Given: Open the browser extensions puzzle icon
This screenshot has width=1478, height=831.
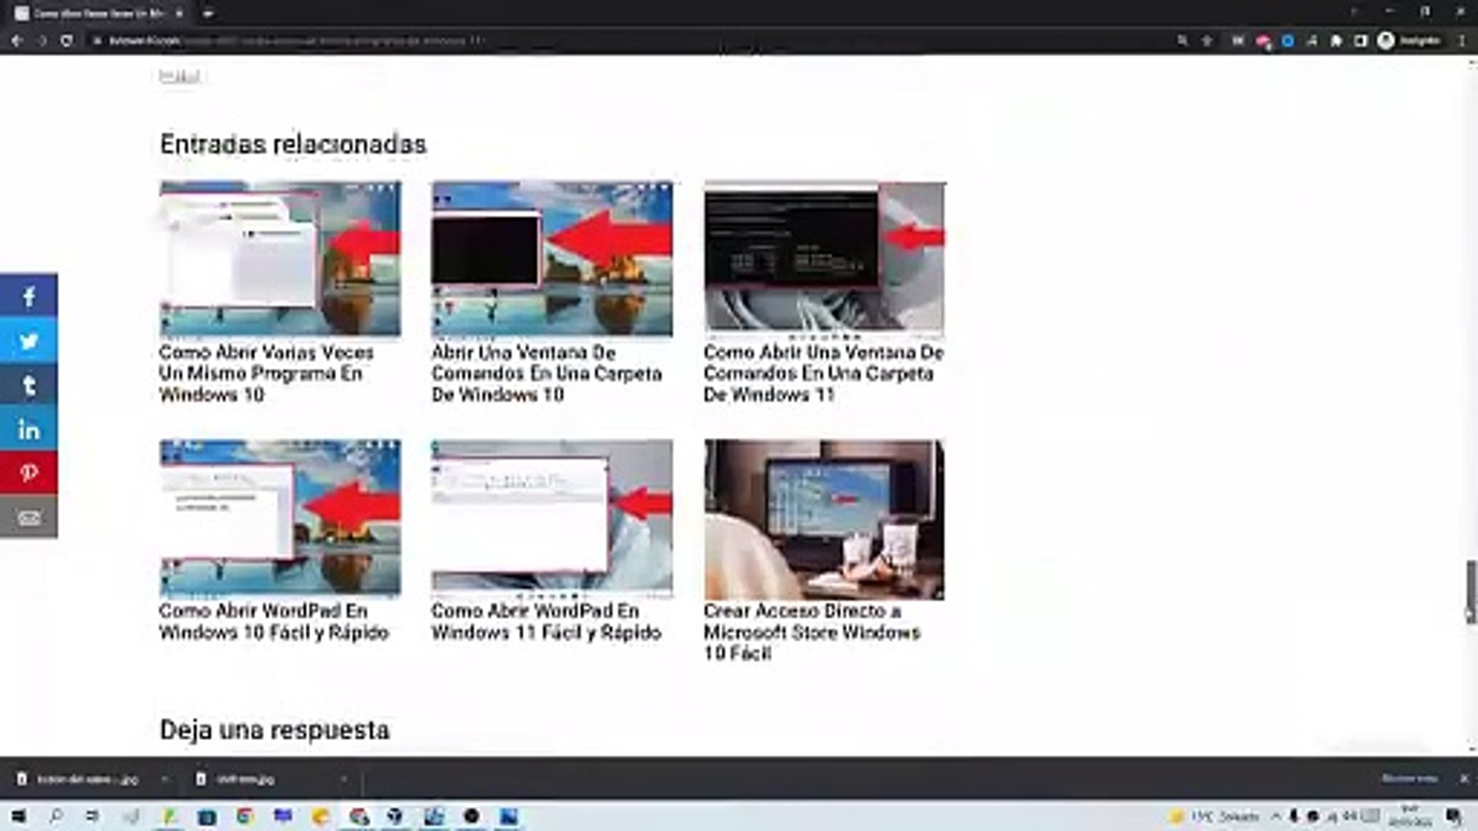Looking at the screenshot, I should tap(1336, 41).
